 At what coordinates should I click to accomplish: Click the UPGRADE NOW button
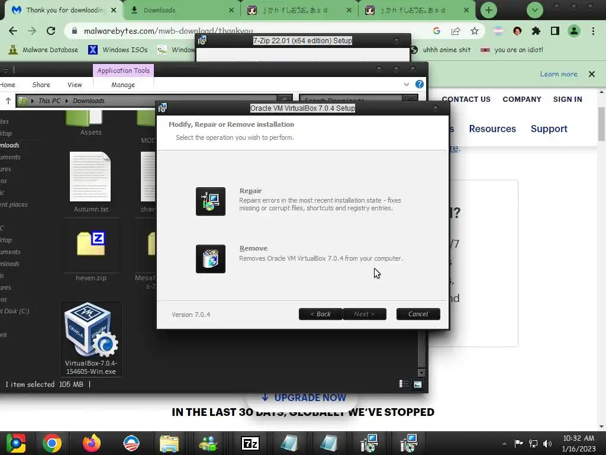point(304,398)
